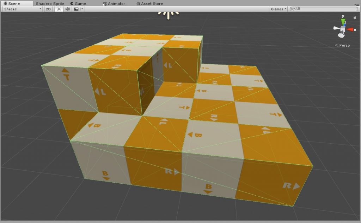The height and width of the screenshot is (223, 361).
Task: Click the center cube of the orientation gizmo
Action: pyautogui.click(x=342, y=28)
